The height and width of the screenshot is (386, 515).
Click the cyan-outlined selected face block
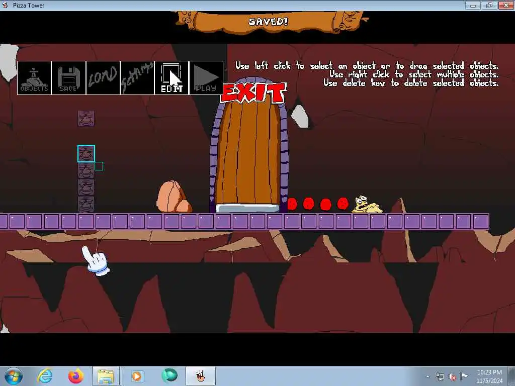86,153
